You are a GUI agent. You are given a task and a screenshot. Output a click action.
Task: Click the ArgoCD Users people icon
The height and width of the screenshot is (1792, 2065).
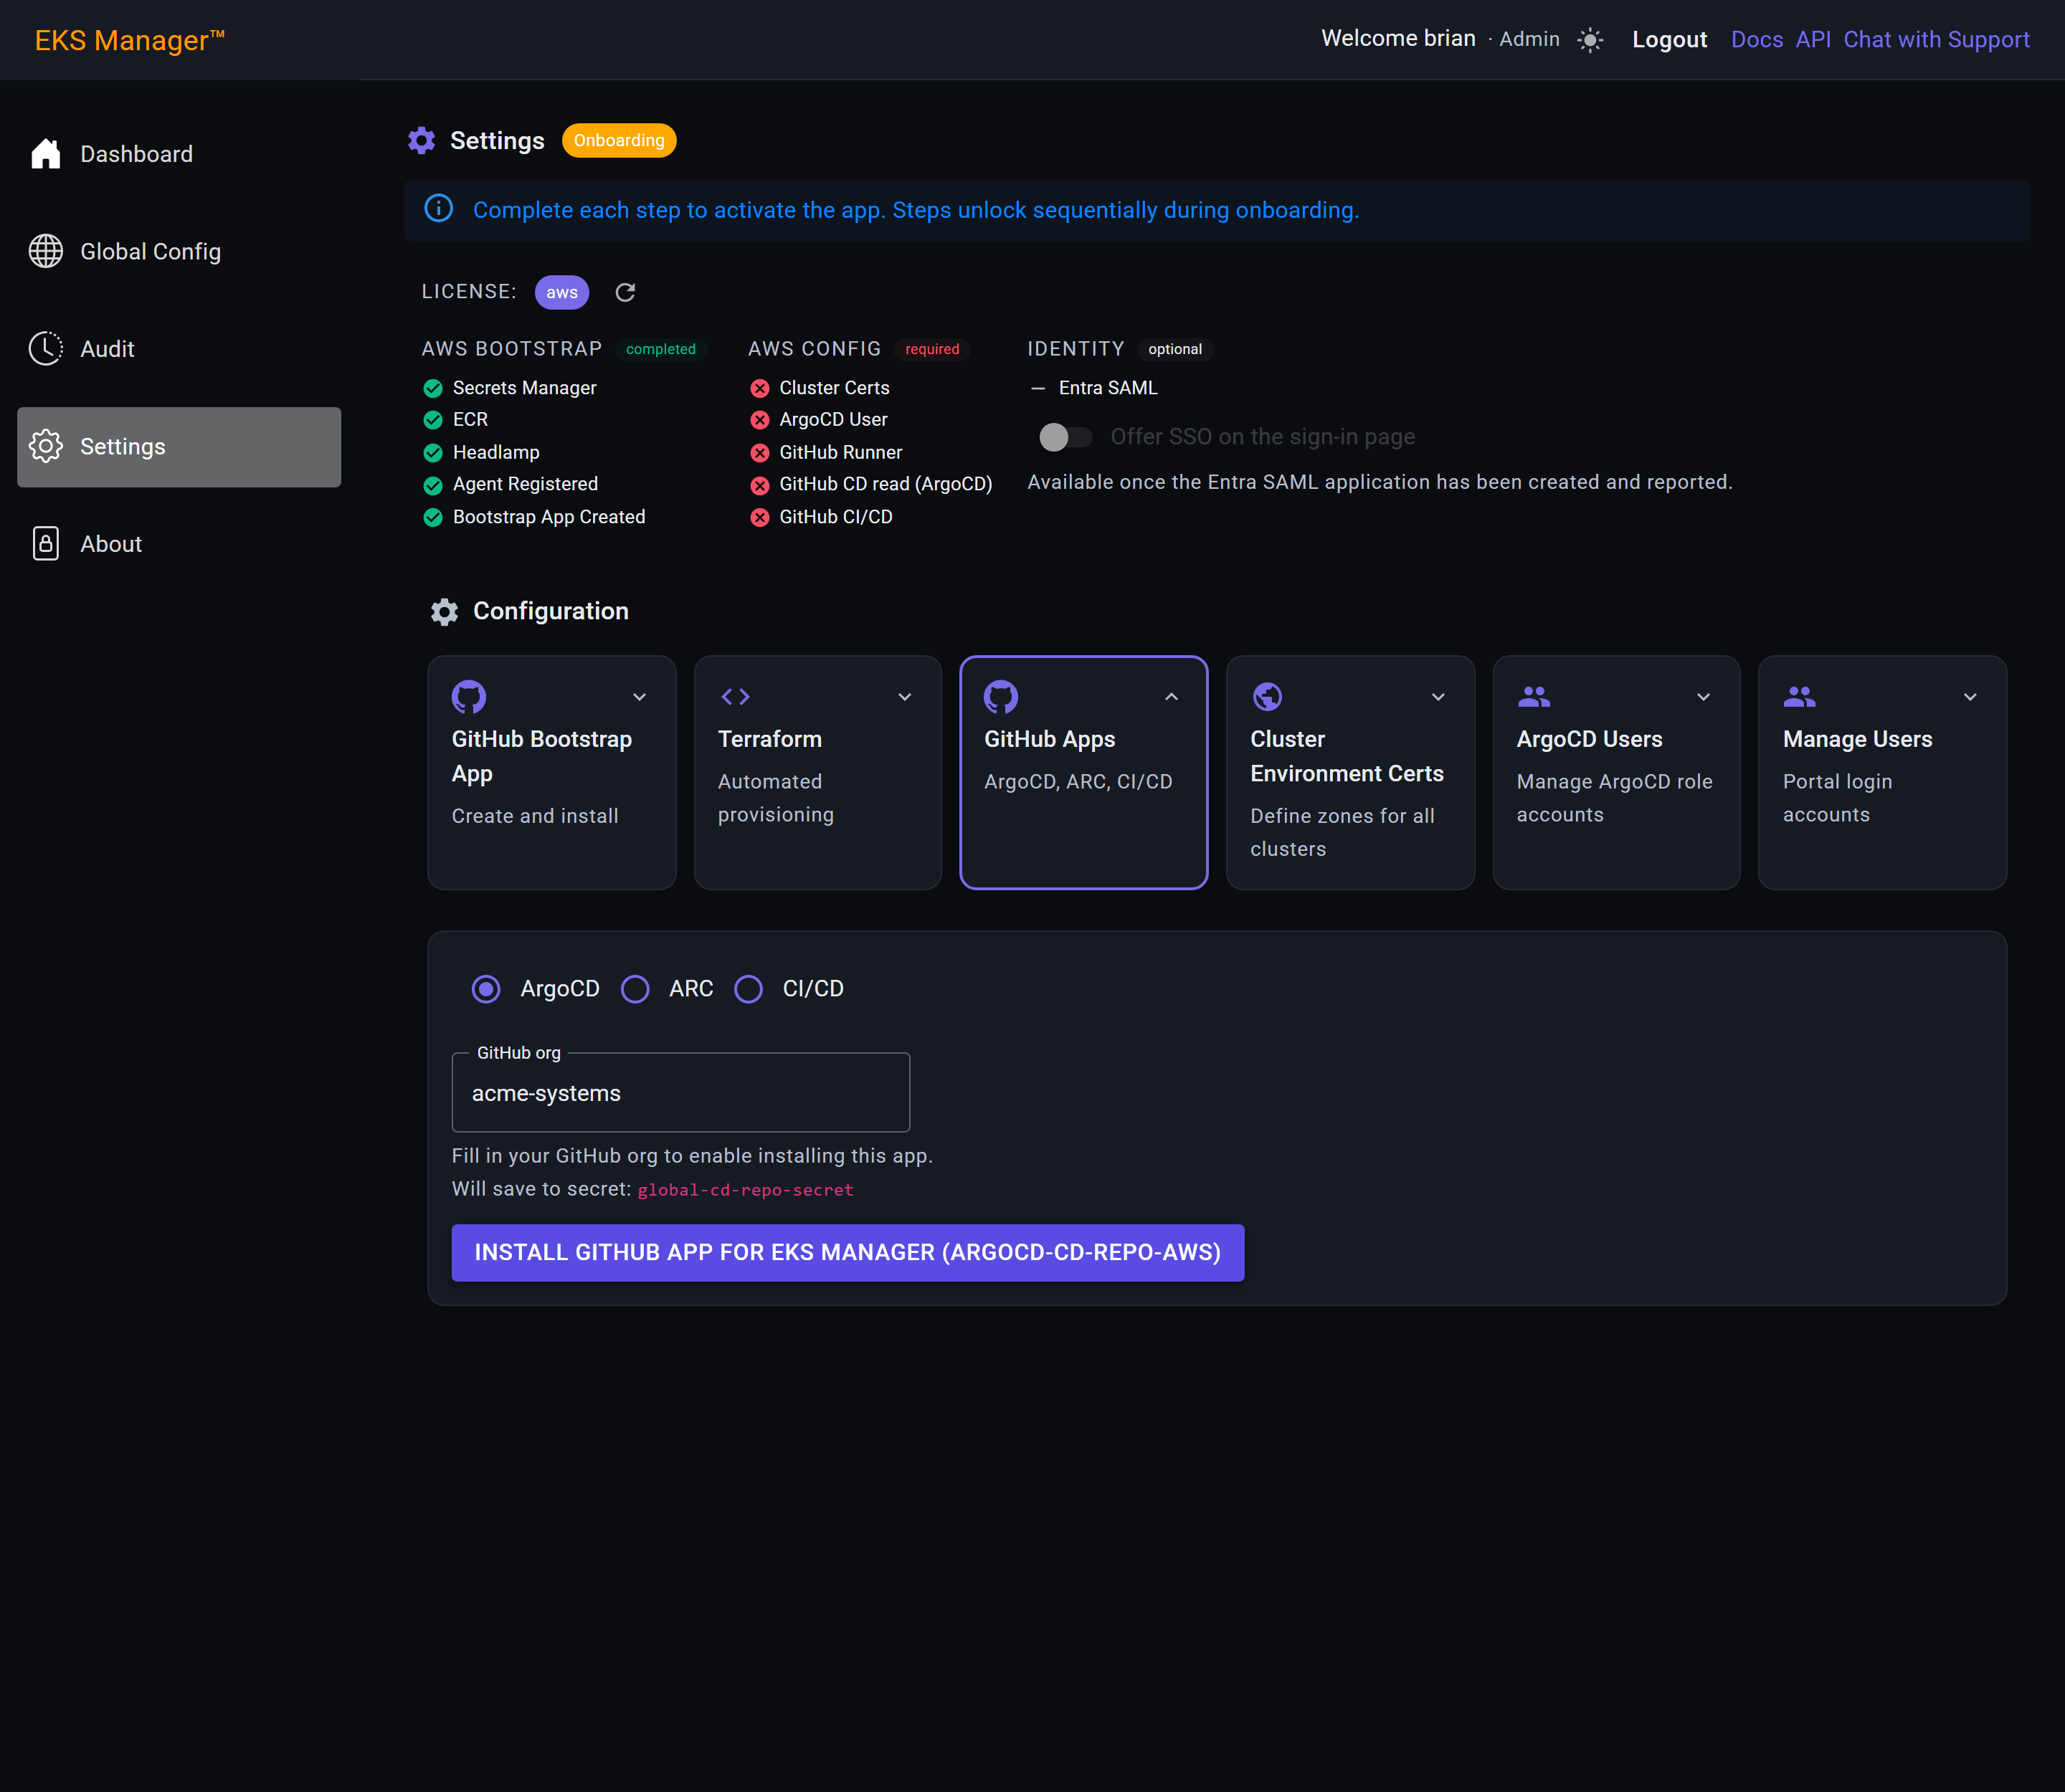click(x=1534, y=696)
